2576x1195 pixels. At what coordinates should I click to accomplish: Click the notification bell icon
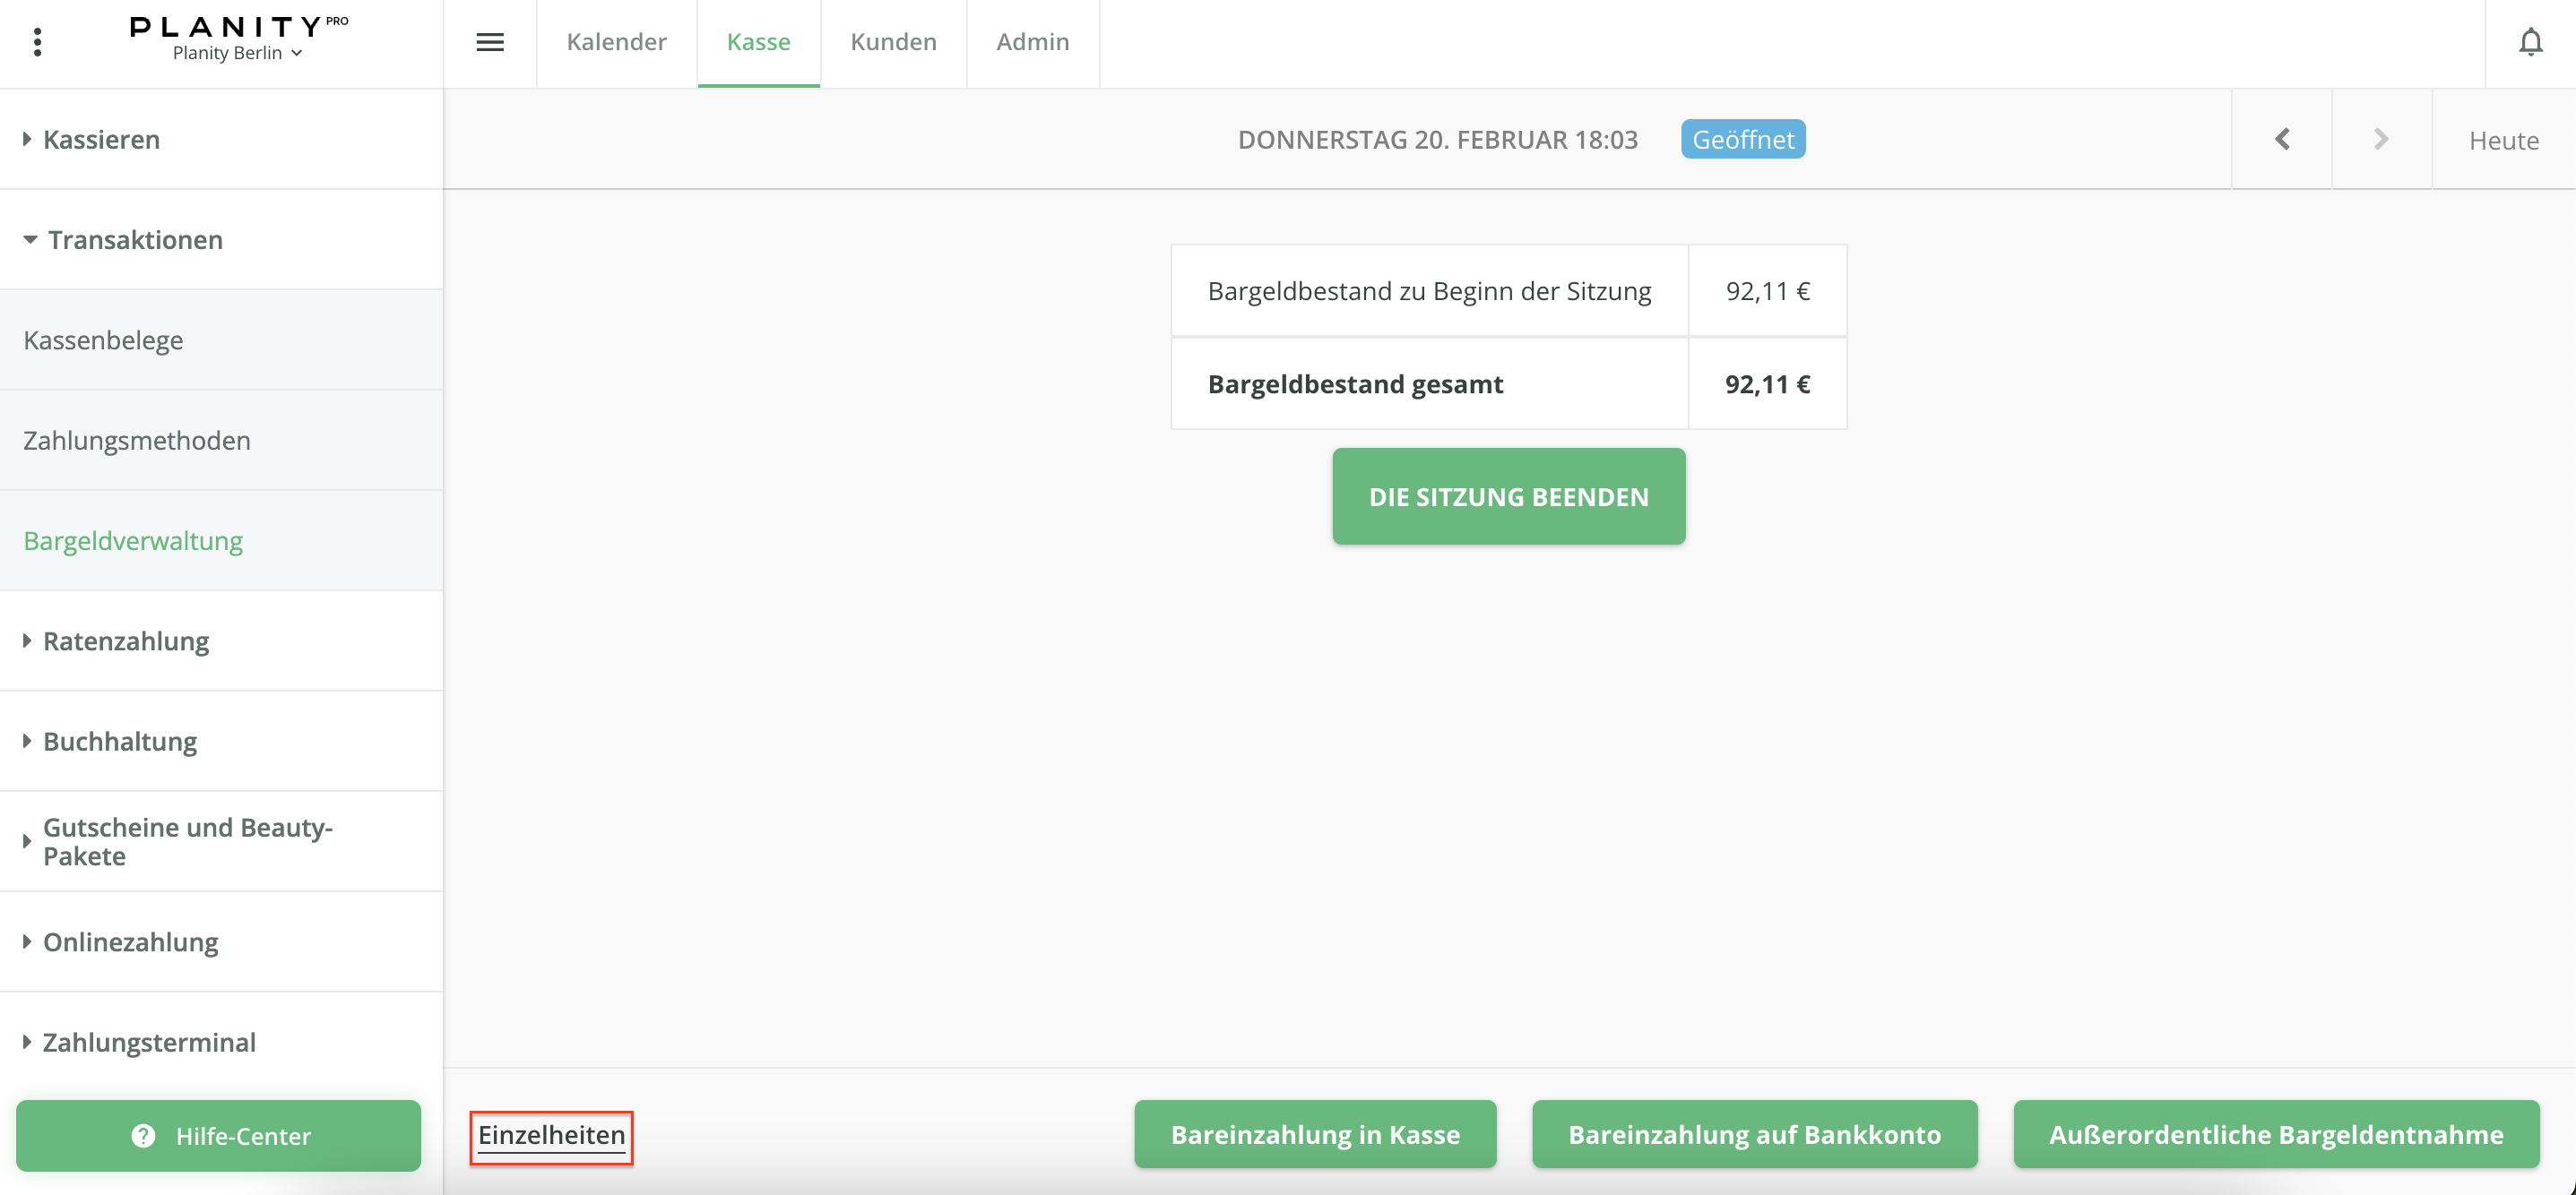click(2530, 43)
